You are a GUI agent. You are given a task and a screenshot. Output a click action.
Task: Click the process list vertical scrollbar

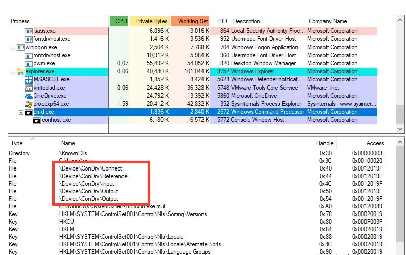coord(400,76)
